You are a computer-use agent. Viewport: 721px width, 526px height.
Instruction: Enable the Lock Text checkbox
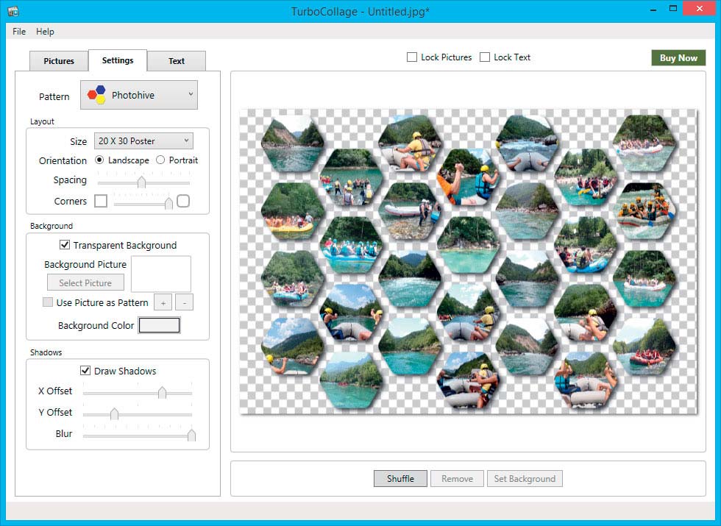pos(485,57)
